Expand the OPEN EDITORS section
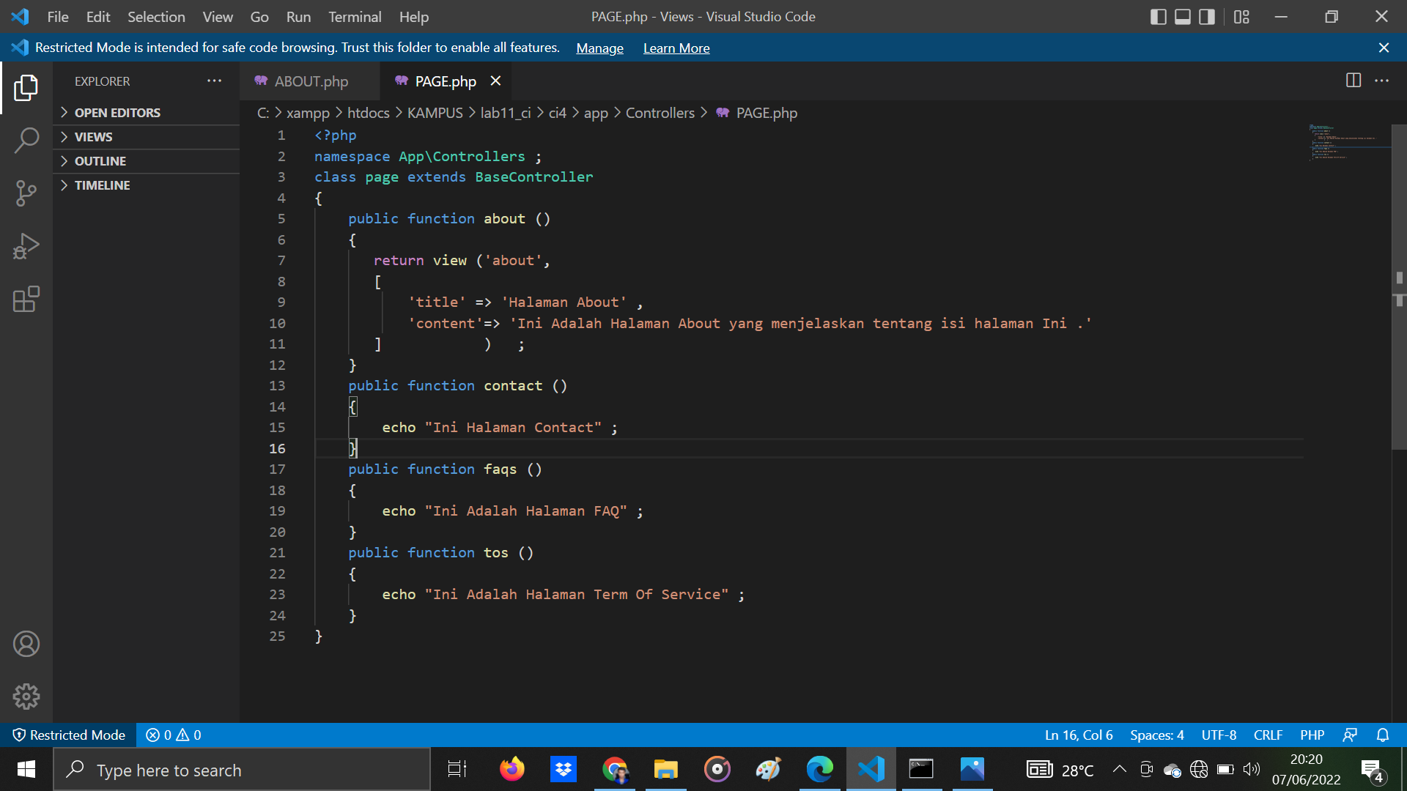 (117, 112)
